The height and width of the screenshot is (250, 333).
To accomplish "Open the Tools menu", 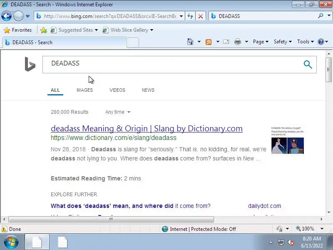I will [306, 42].
